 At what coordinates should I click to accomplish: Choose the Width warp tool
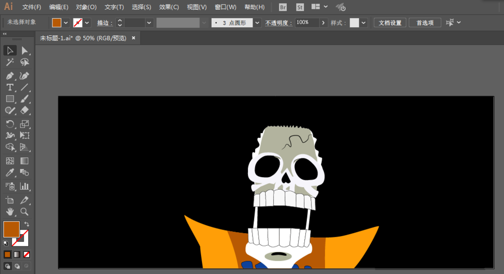coord(10,136)
